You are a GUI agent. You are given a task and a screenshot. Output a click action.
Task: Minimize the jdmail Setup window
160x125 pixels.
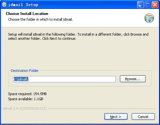point(140,5)
